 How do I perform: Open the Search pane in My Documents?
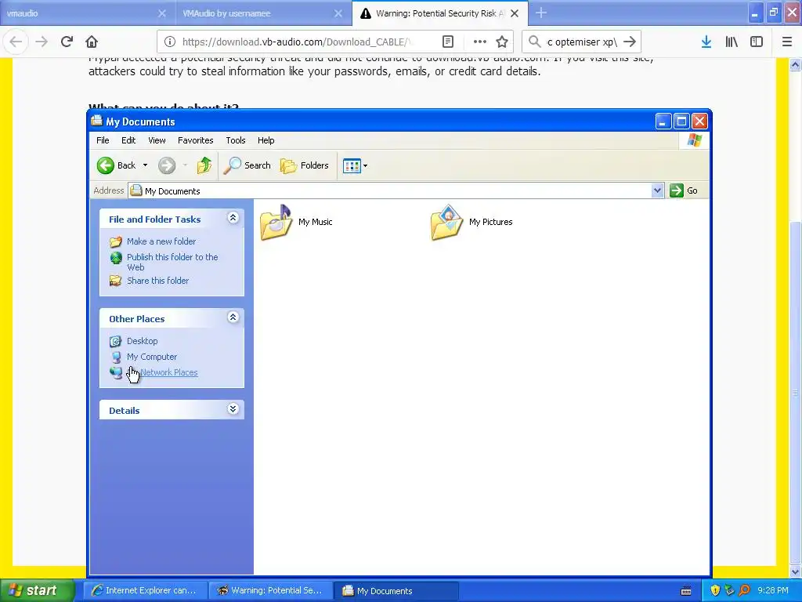[x=247, y=165]
